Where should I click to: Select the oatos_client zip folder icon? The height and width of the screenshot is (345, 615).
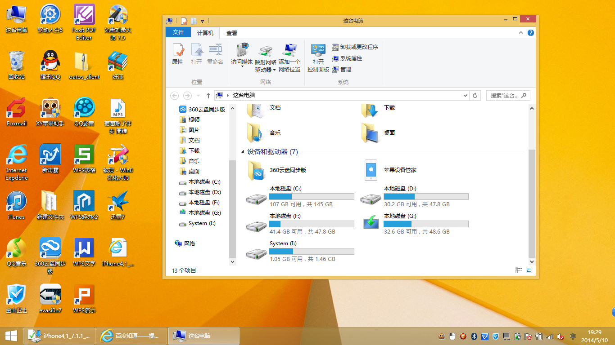point(84,62)
